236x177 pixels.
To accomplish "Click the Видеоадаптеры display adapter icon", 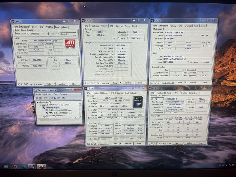I will (44, 107).
